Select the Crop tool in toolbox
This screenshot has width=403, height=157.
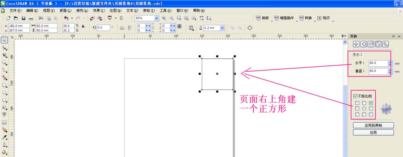tap(5, 55)
